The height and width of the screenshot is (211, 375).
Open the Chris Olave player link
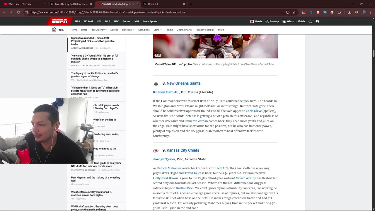click(254, 111)
